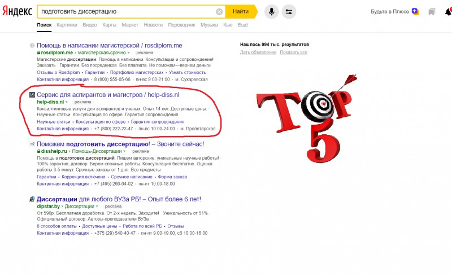Image resolution: width=452 pixels, height=277 pixels.
Task: Click the dipstar.by result favicon
Action: pyautogui.click(x=32, y=199)
